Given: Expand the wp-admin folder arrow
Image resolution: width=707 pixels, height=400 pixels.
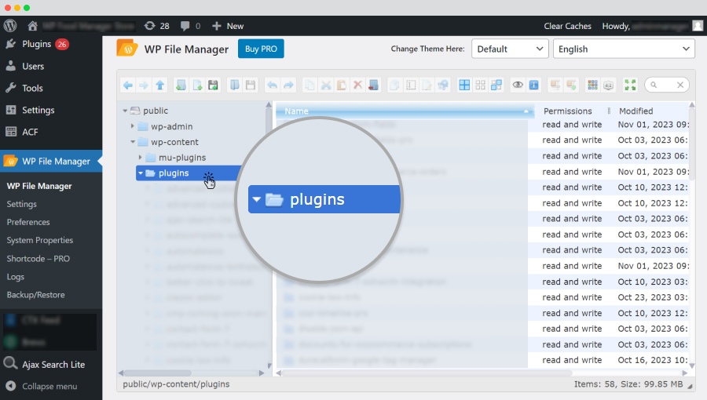Looking at the screenshot, I should coord(133,126).
